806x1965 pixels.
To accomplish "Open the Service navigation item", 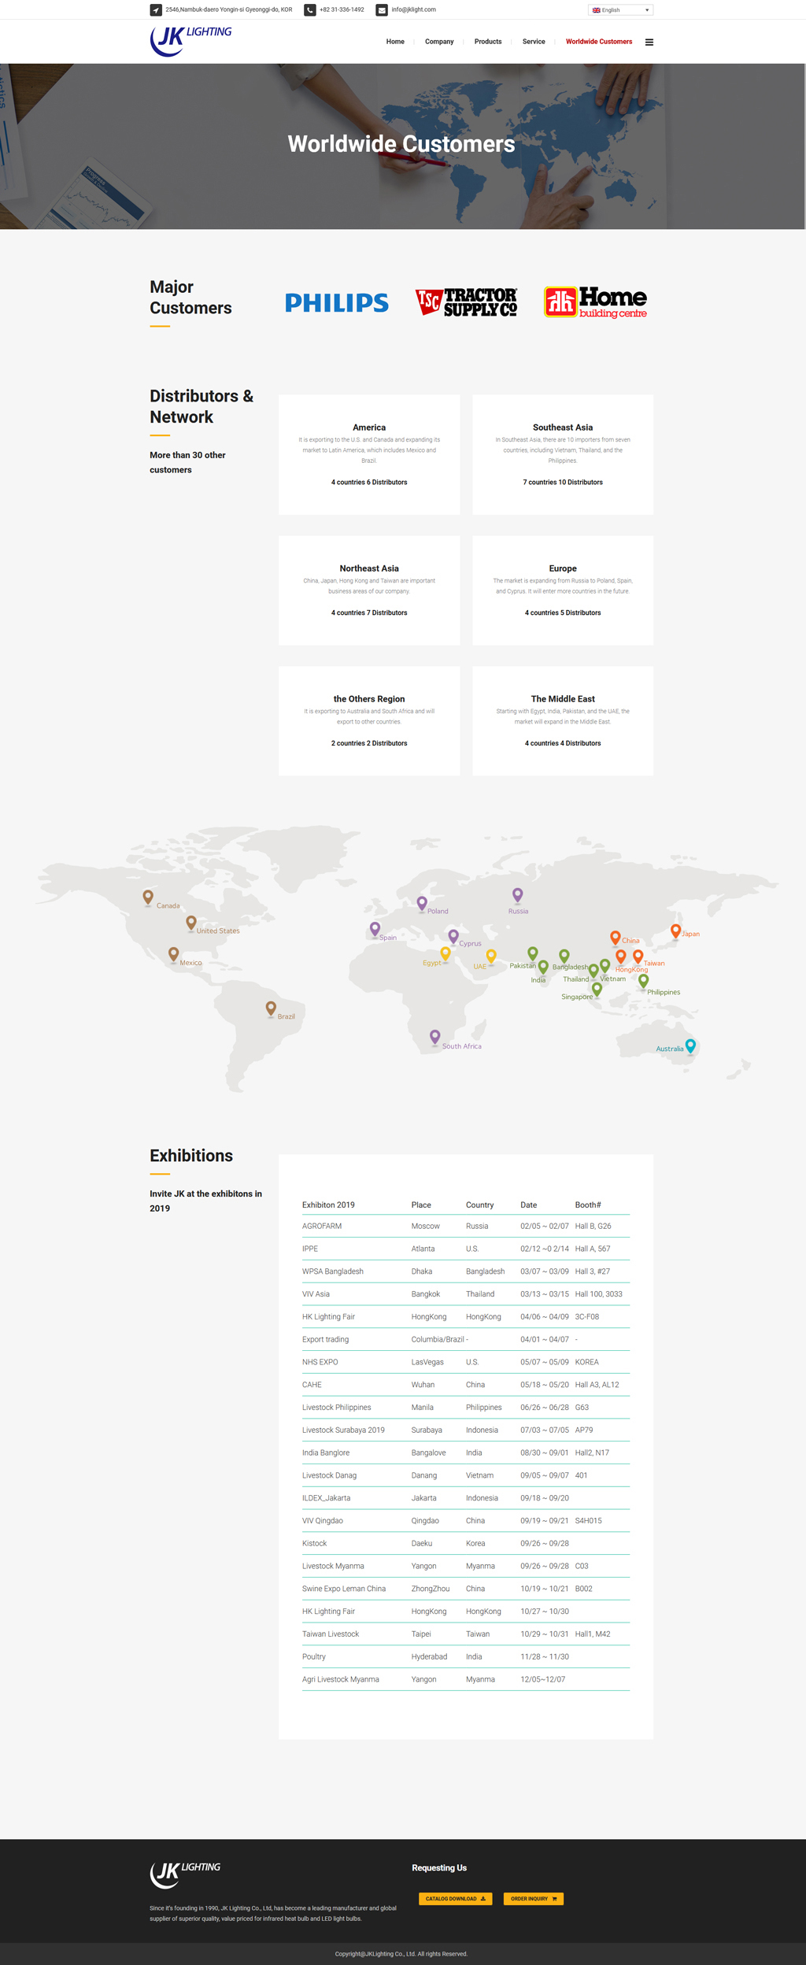I will 534,42.
